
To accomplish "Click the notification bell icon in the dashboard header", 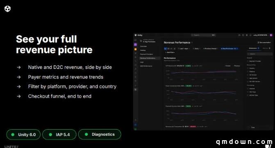I will pyautogui.click(x=250, y=35).
